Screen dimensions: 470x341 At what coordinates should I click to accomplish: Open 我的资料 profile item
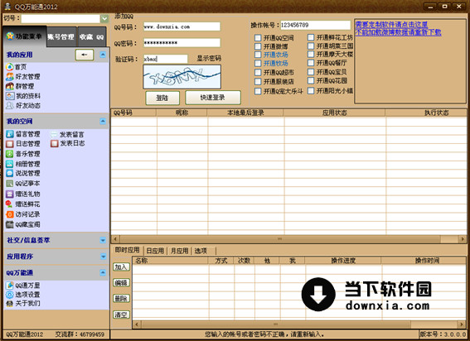[22, 96]
